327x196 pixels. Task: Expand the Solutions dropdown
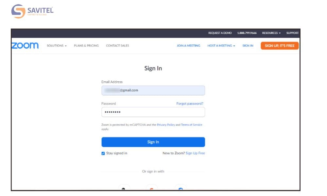pos(57,46)
